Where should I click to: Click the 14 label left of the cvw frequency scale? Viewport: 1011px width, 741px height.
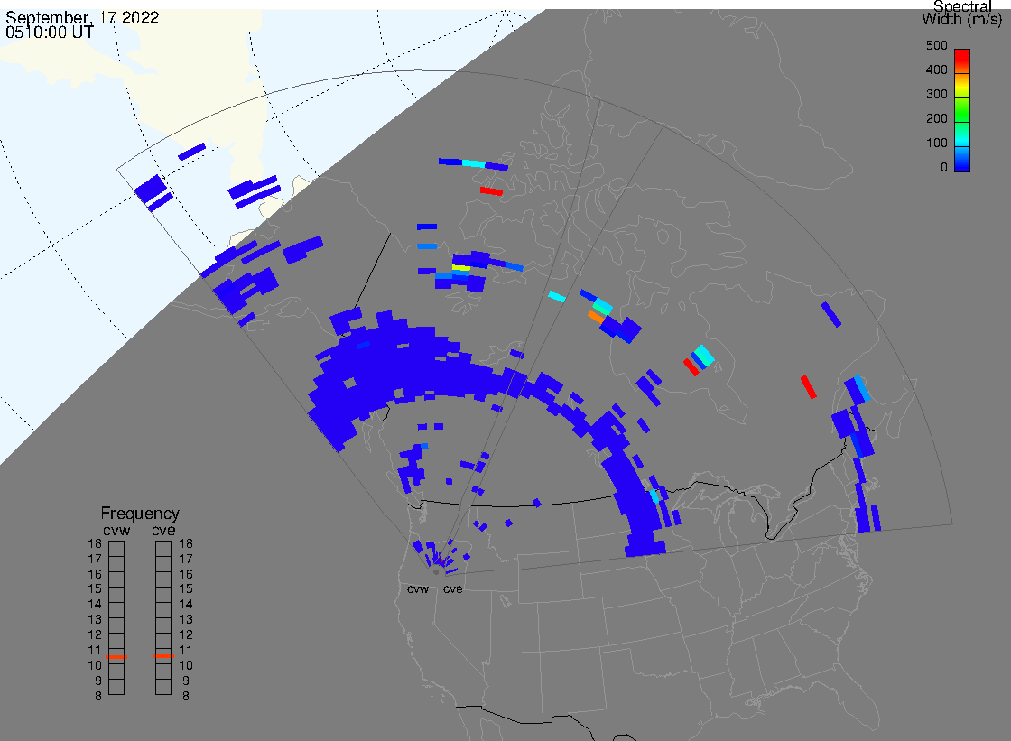[95, 605]
